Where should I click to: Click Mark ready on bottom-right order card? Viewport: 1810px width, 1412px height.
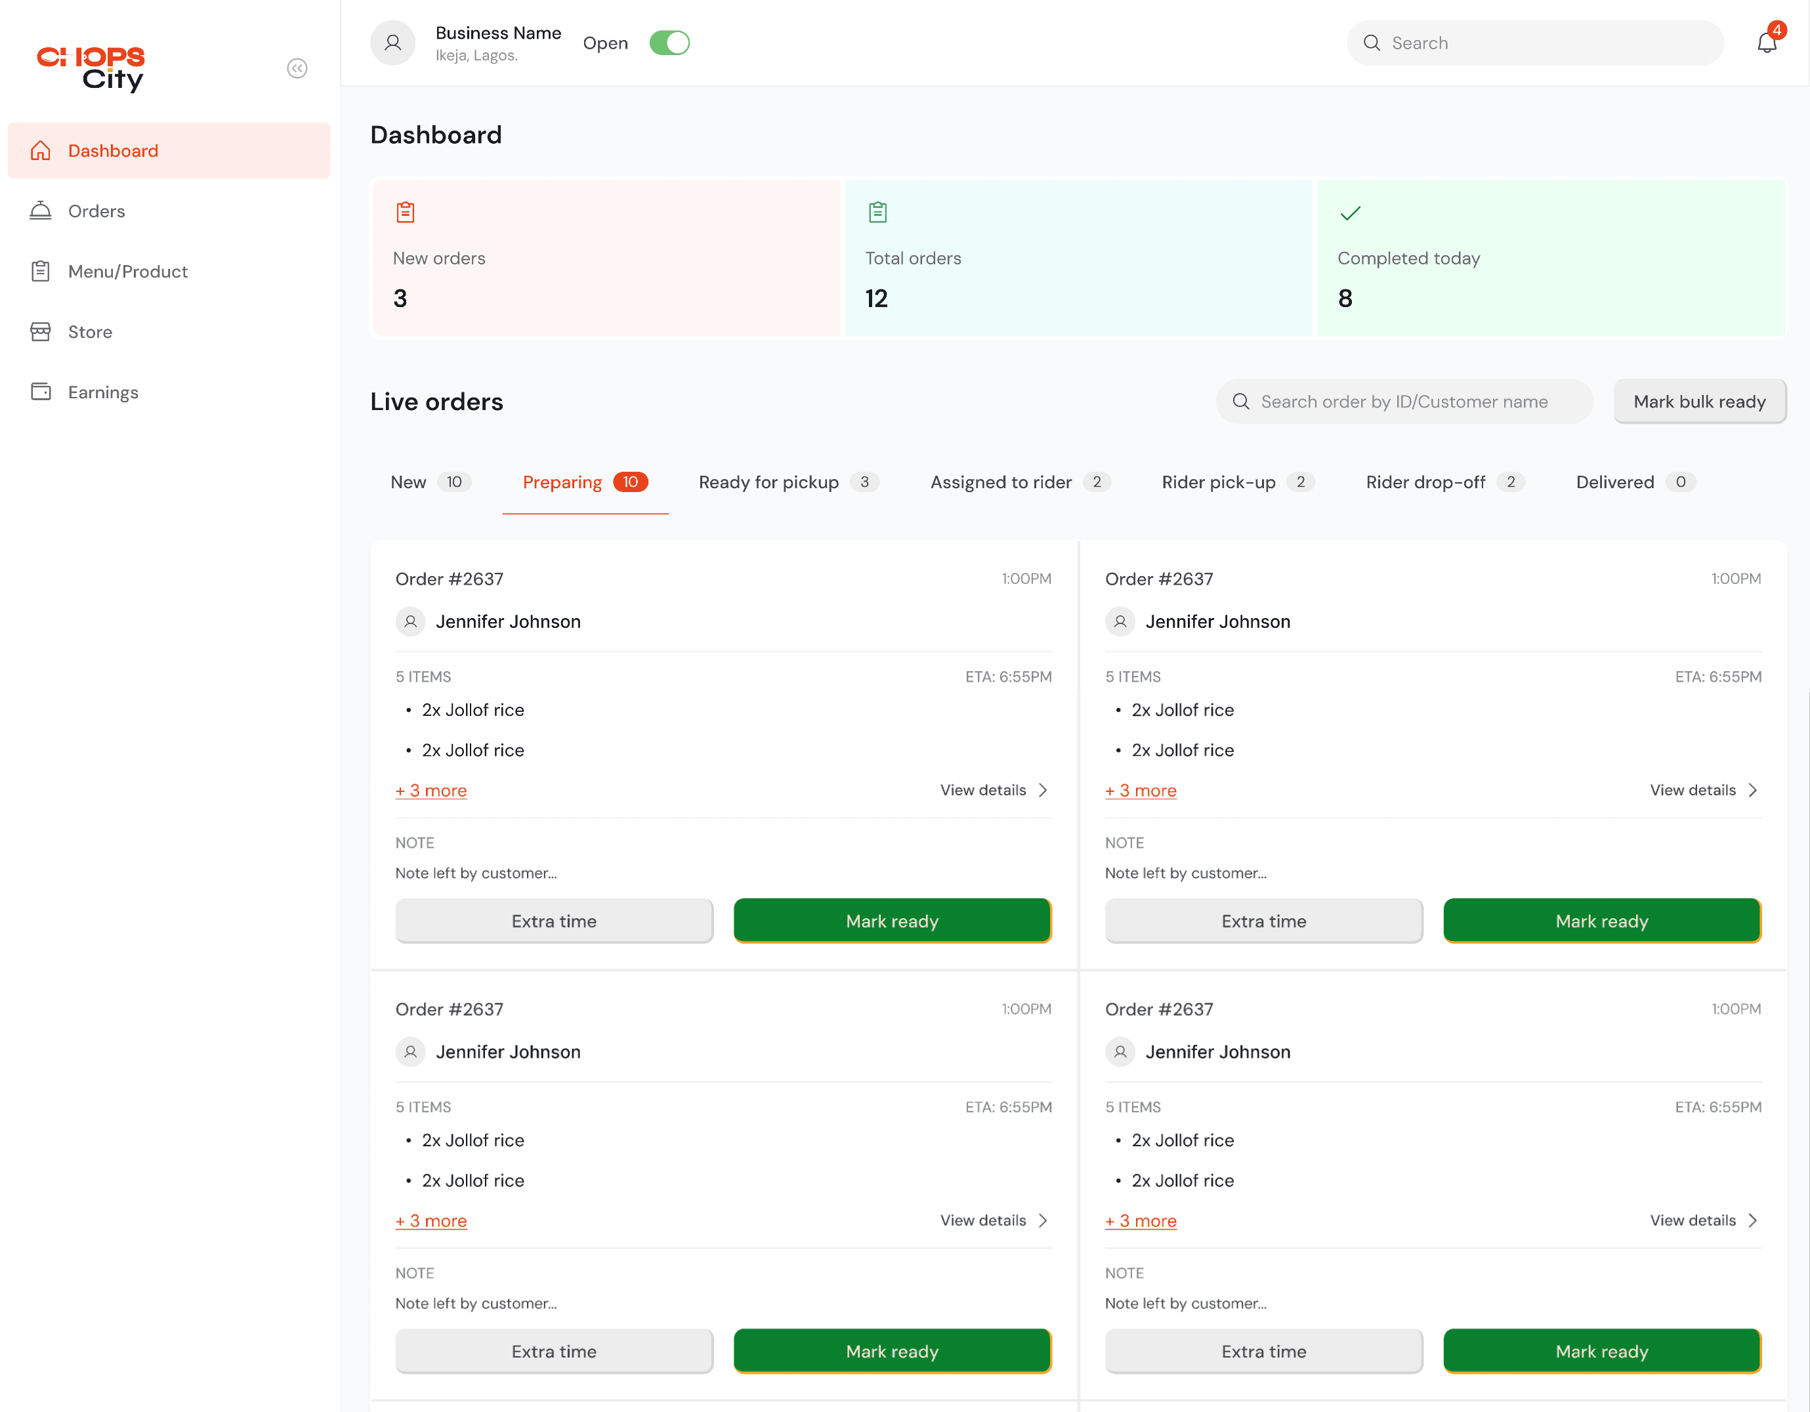click(x=1602, y=1351)
